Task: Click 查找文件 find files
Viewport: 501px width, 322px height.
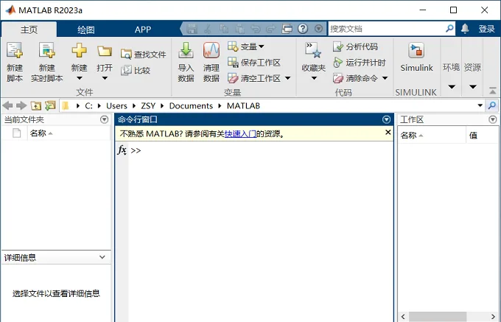Action: coord(144,55)
